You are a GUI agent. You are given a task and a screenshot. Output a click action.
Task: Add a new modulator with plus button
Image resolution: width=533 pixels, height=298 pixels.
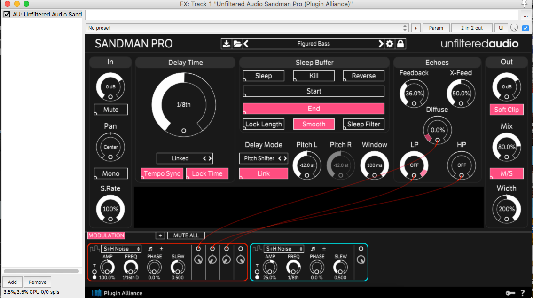(x=160, y=235)
